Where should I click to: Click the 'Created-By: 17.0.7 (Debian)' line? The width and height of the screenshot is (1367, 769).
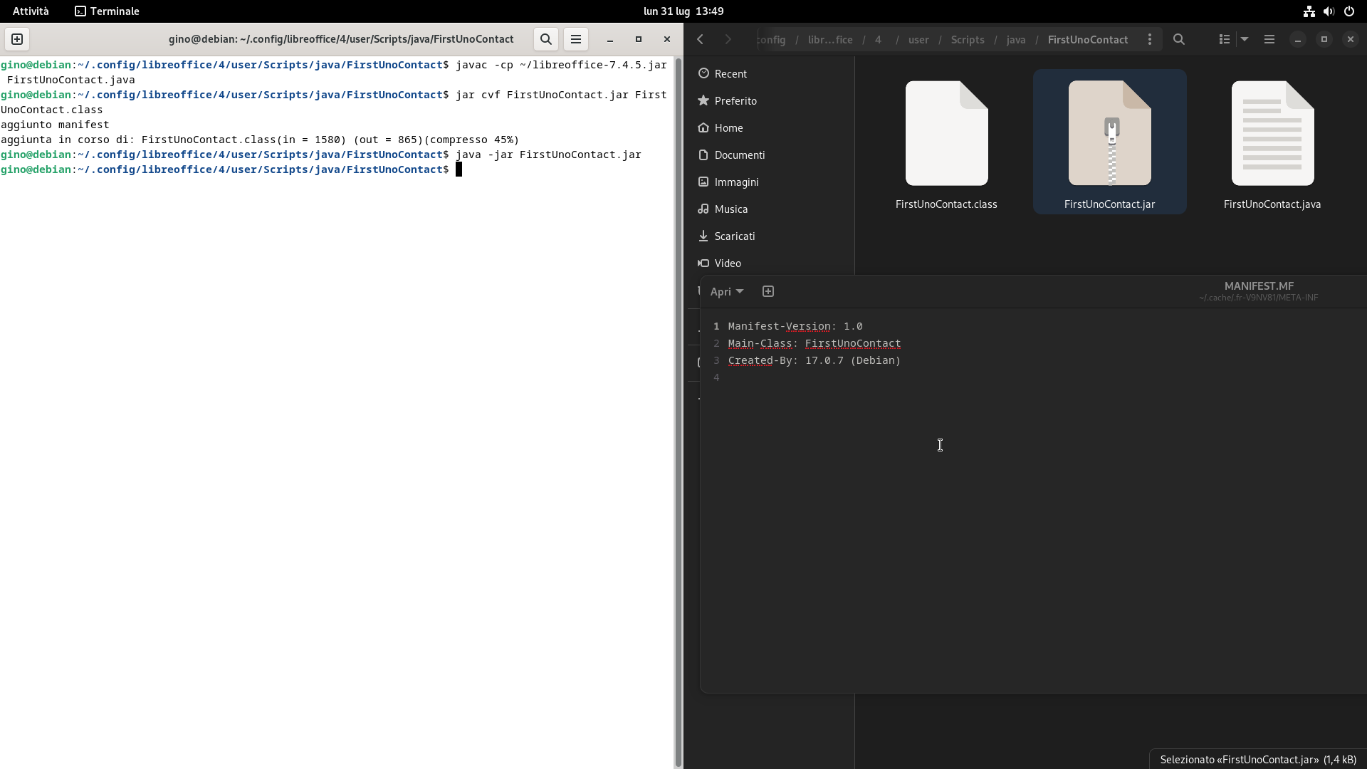coord(814,360)
